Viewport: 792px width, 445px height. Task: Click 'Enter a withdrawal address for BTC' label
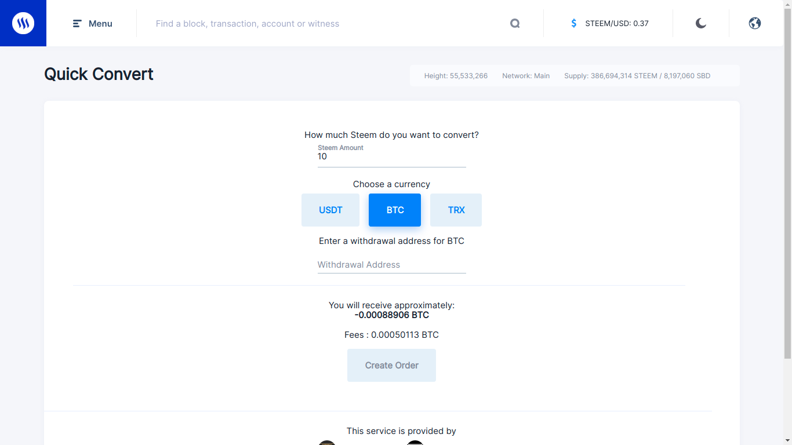[392, 241]
